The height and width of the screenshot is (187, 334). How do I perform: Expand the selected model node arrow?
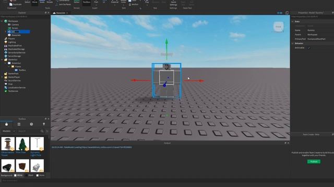point(6,32)
